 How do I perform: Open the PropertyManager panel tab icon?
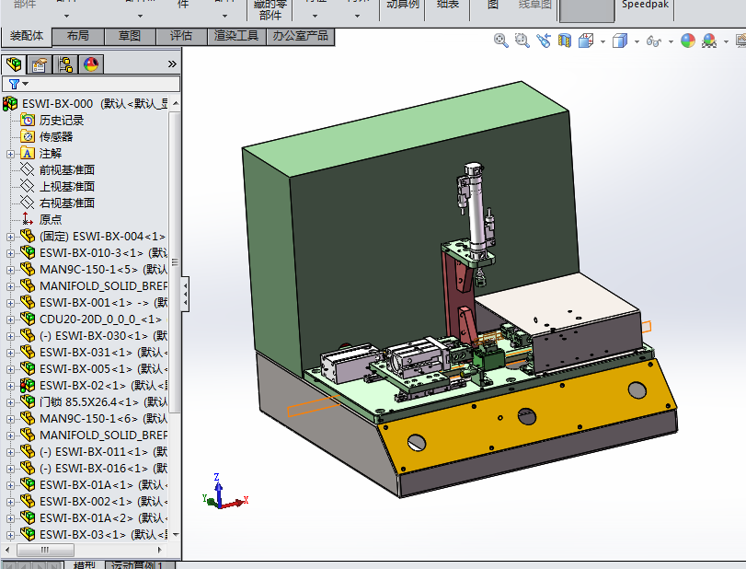39,64
